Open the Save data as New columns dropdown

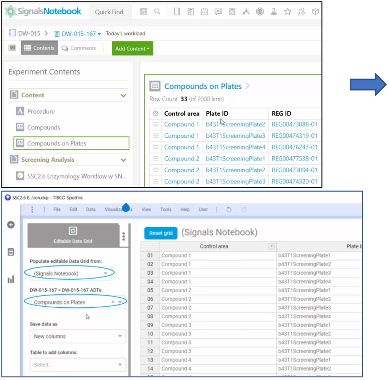tap(78, 336)
